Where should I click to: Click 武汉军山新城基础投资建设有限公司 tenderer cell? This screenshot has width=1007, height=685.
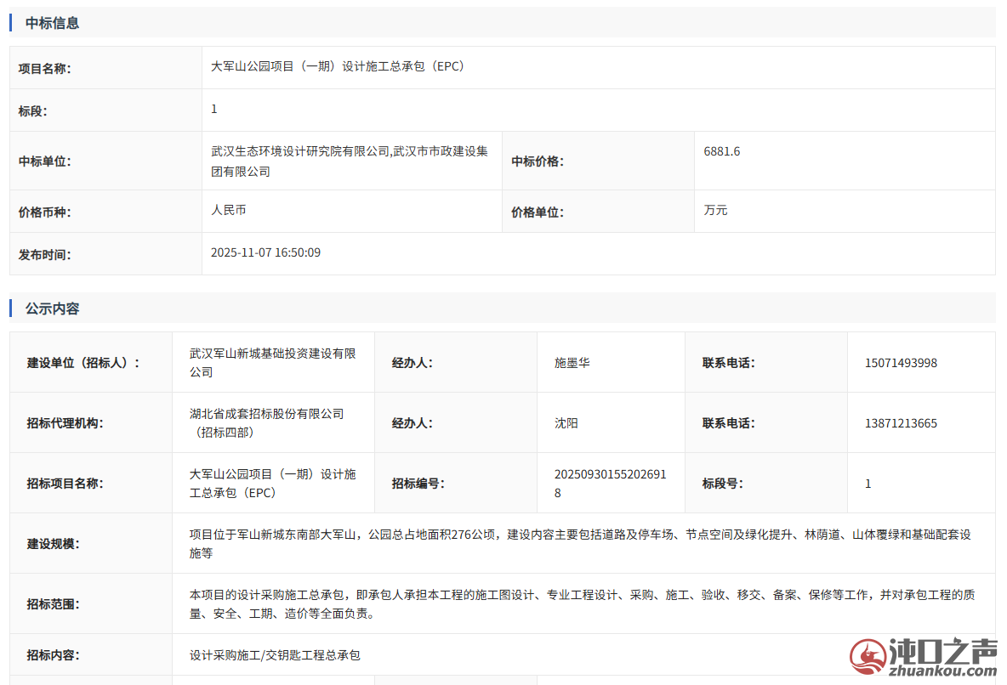point(272,363)
